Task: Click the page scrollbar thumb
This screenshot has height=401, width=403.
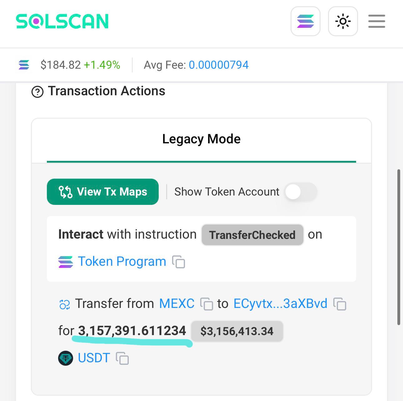Action: 399,247
